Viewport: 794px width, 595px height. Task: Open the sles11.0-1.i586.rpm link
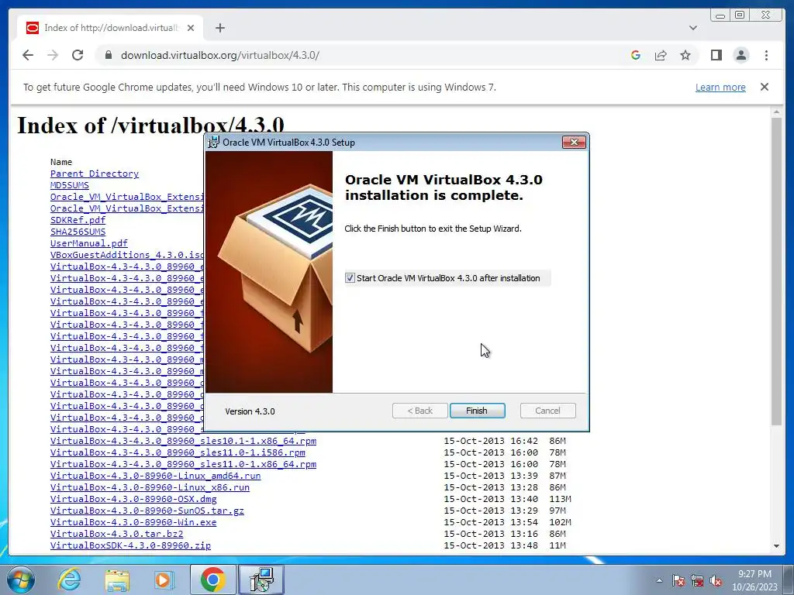pyautogui.click(x=178, y=452)
